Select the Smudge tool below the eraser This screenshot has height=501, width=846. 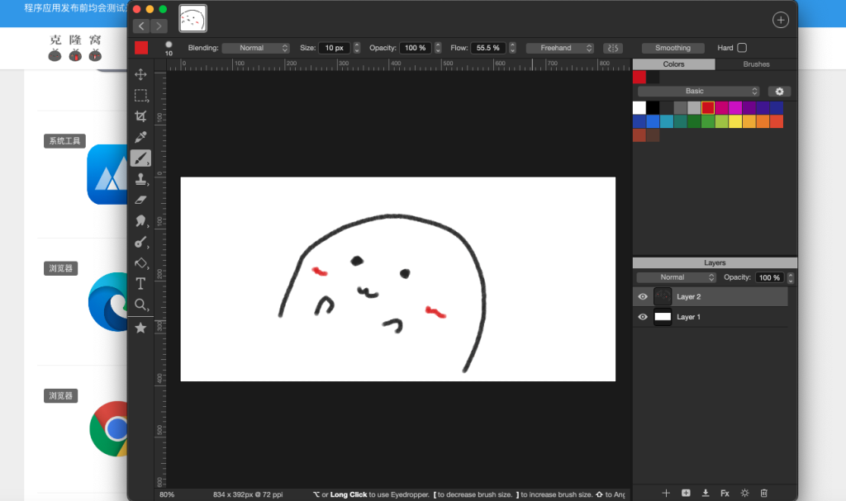point(140,221)
